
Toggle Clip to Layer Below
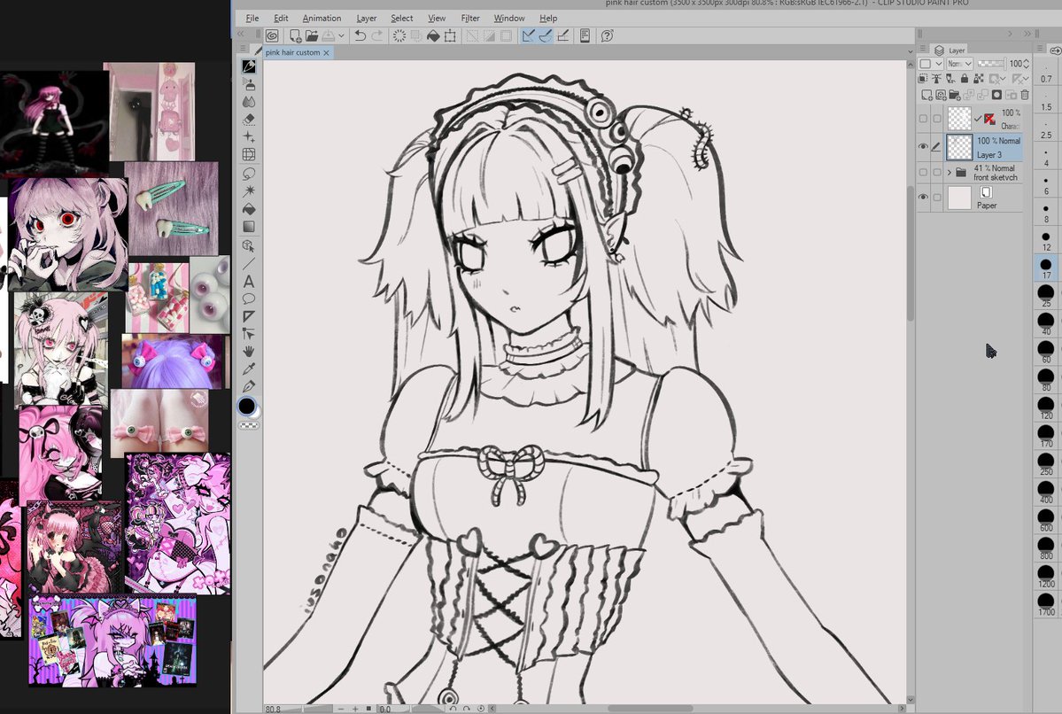pos(922,79)
